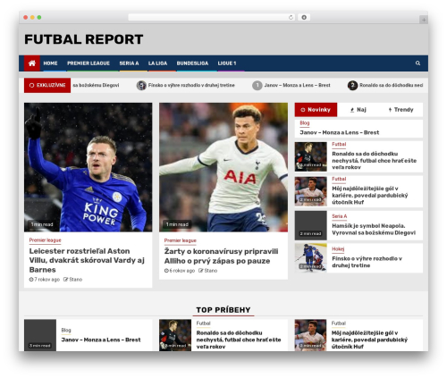Switch to the Naj tab
The height and width of the screenshot is (378, 447).
(358, 110)
